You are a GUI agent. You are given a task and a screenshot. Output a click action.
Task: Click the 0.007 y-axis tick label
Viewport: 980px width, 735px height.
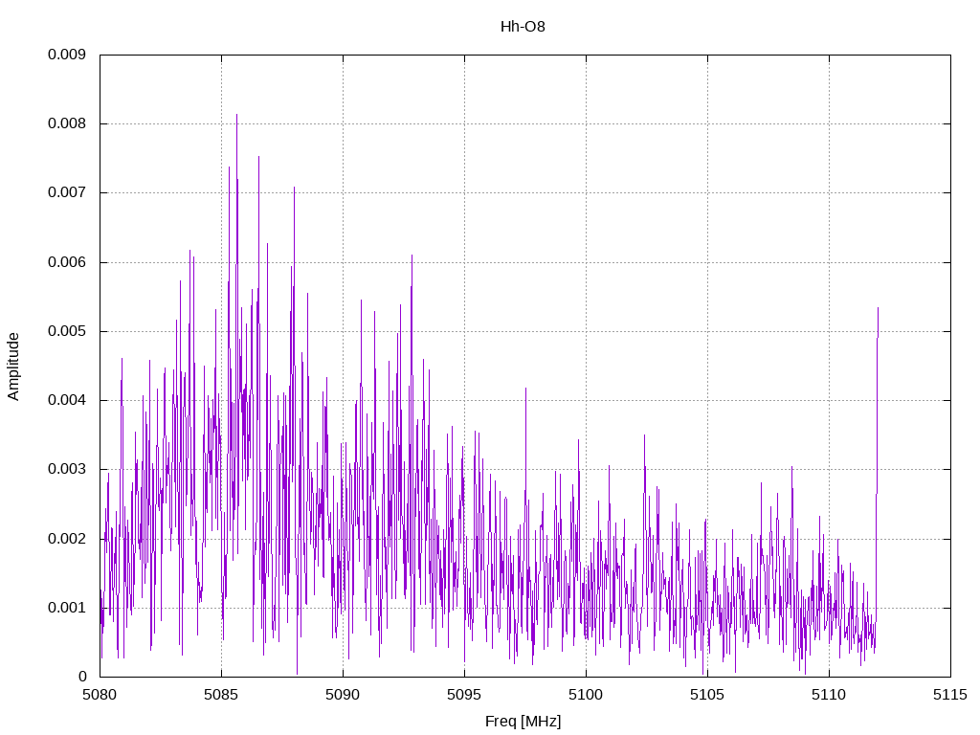(x=67, y=192)
